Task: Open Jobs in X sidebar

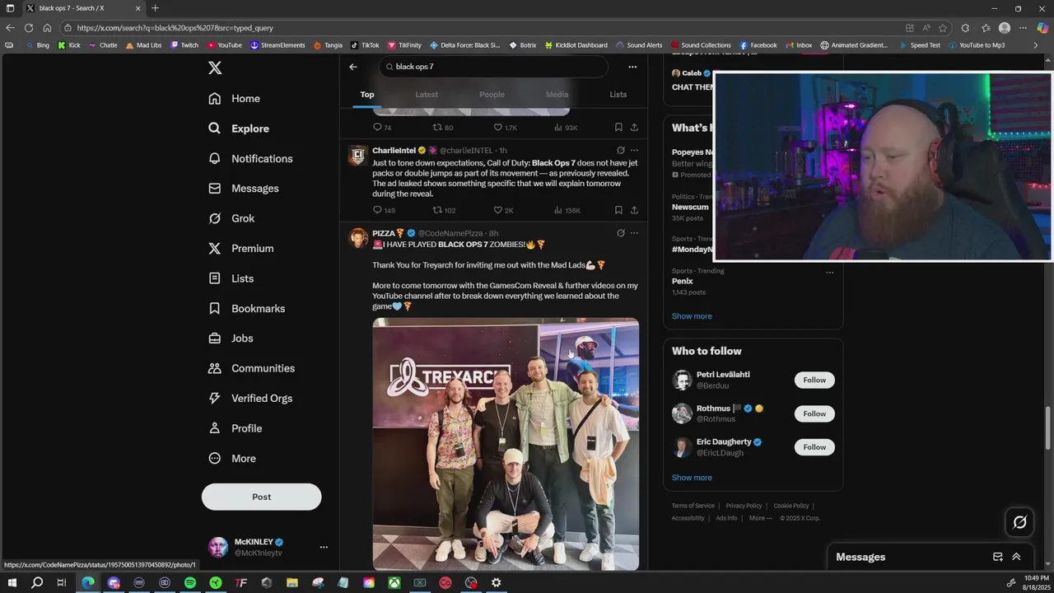Action: pos(231,339)
